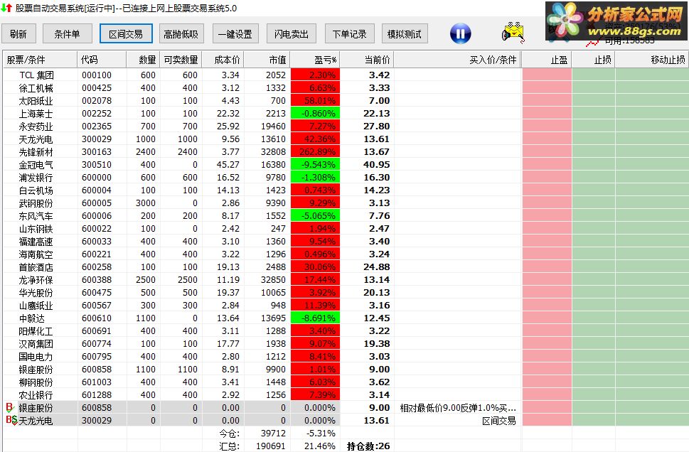Click the 闪电卖出 quick sell button
Viewport: 689px width, 452px height.
tap(292, 34)
